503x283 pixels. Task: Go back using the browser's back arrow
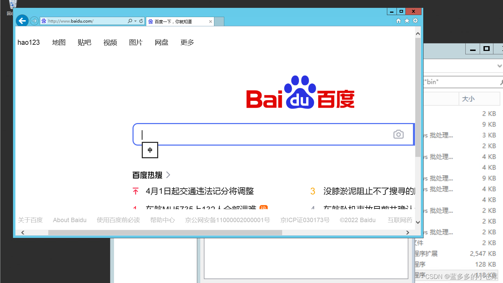[22, 21]
